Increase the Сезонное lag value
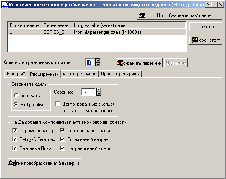 [x=99, y=90]
